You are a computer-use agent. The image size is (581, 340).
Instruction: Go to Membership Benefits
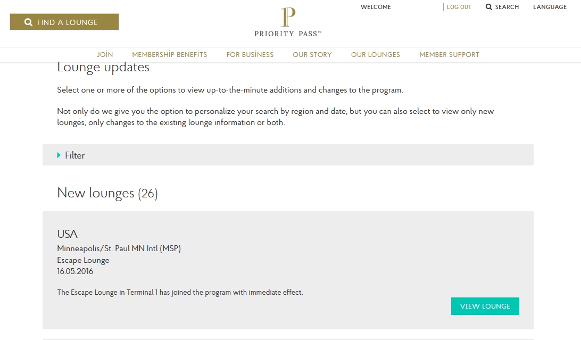coord(170,54)
